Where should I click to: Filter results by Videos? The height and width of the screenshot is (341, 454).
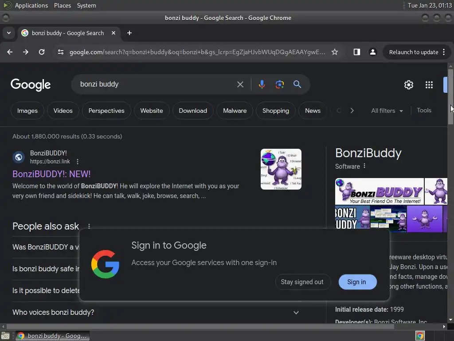[x=63, y=111]
